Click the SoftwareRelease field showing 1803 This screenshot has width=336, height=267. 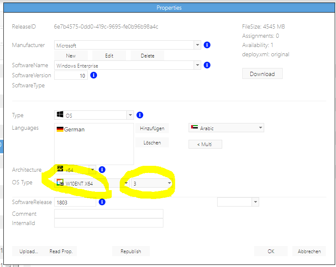pyautogui.click(x=75, y=202)
